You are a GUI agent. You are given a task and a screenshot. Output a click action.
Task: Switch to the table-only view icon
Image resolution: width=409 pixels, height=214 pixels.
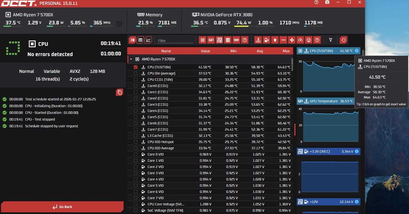tap(140, 40)
